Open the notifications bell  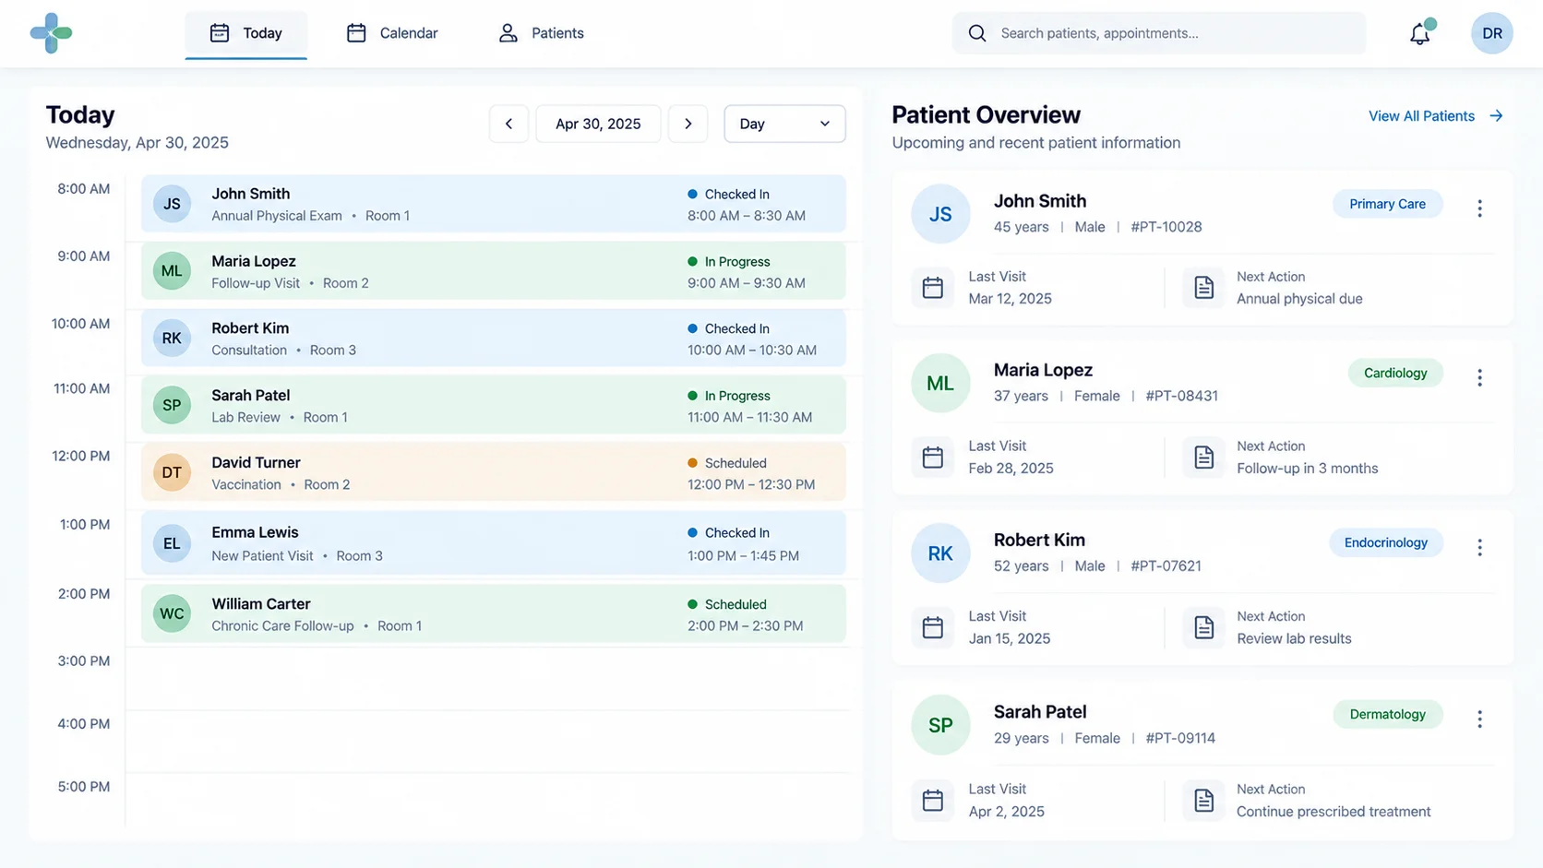pyautogui.click(x=1420, y=34)
